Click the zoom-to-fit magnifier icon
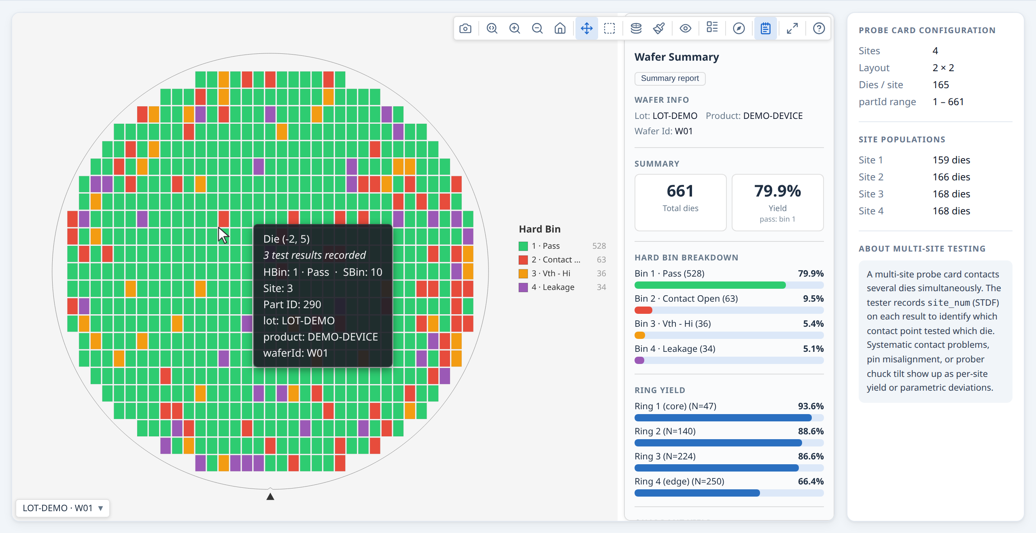This screenshot has width=1036, height=533. pos(492,28)
